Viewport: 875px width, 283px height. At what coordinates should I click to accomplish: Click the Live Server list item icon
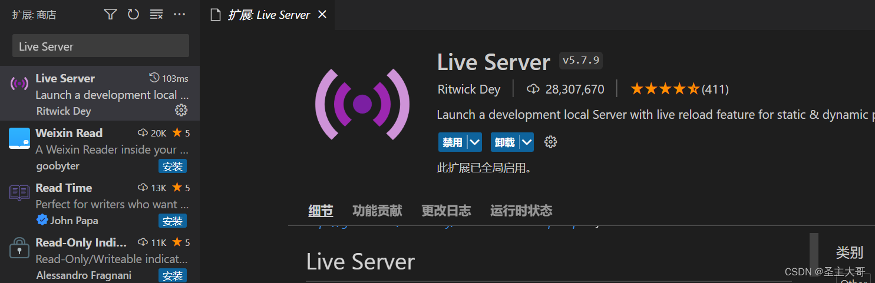click(x=19, y=84)
